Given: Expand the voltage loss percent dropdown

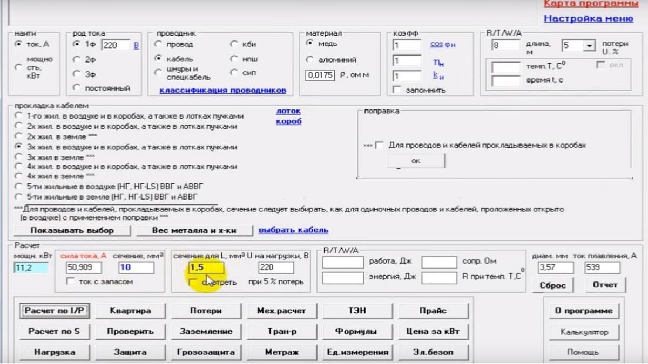Looking at the screenshot, I should (x=590, y=46).
